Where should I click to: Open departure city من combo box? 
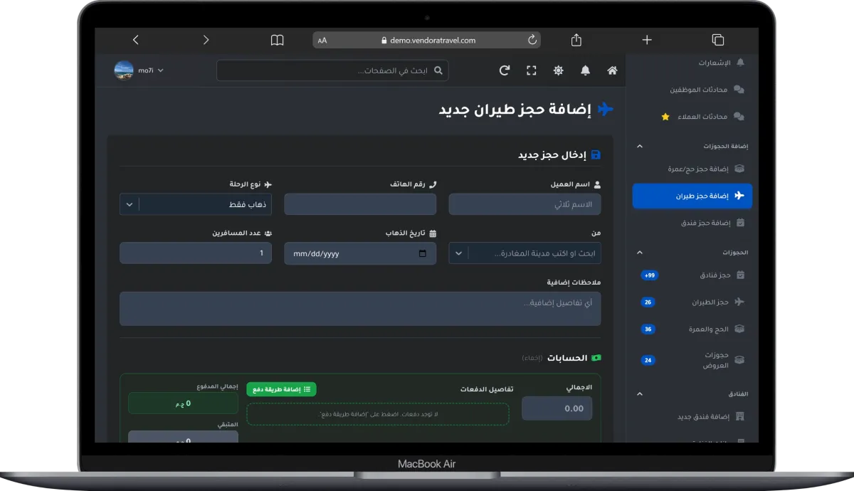point(524,253)
